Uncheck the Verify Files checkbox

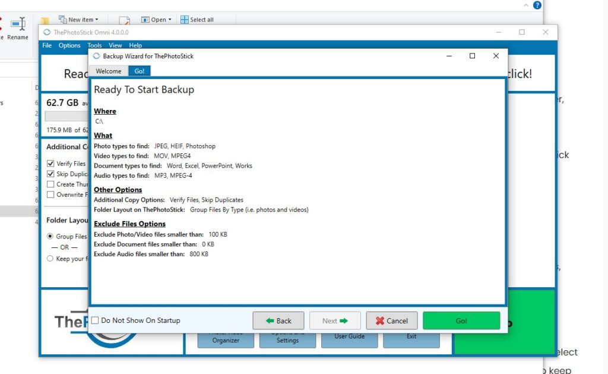click(50, 164)
